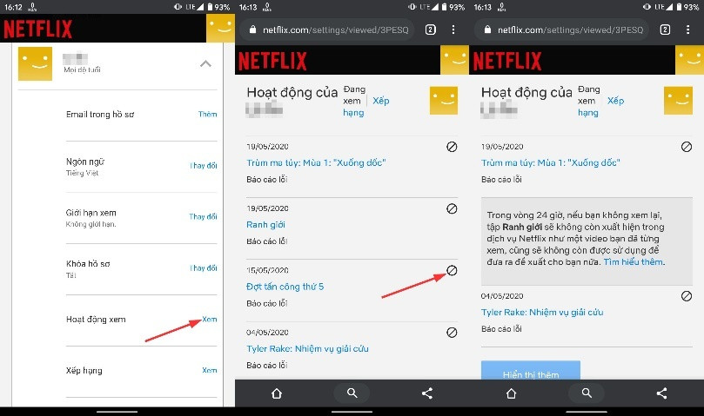The height and width of the screenshot is (416, 704).
Task: Tap the search icon in right bottom bar
Action: (587, 393)
